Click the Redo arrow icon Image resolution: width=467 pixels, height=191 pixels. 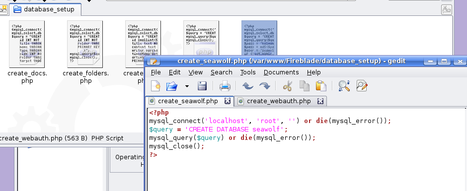click(x=264, y=86)
